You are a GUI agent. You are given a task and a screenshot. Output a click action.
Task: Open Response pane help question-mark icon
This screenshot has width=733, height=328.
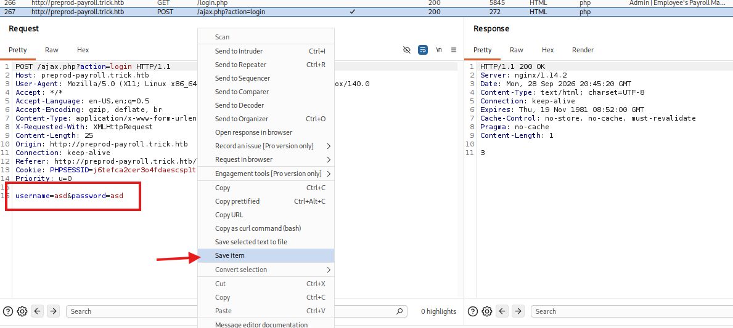click(x=473, y=311)
